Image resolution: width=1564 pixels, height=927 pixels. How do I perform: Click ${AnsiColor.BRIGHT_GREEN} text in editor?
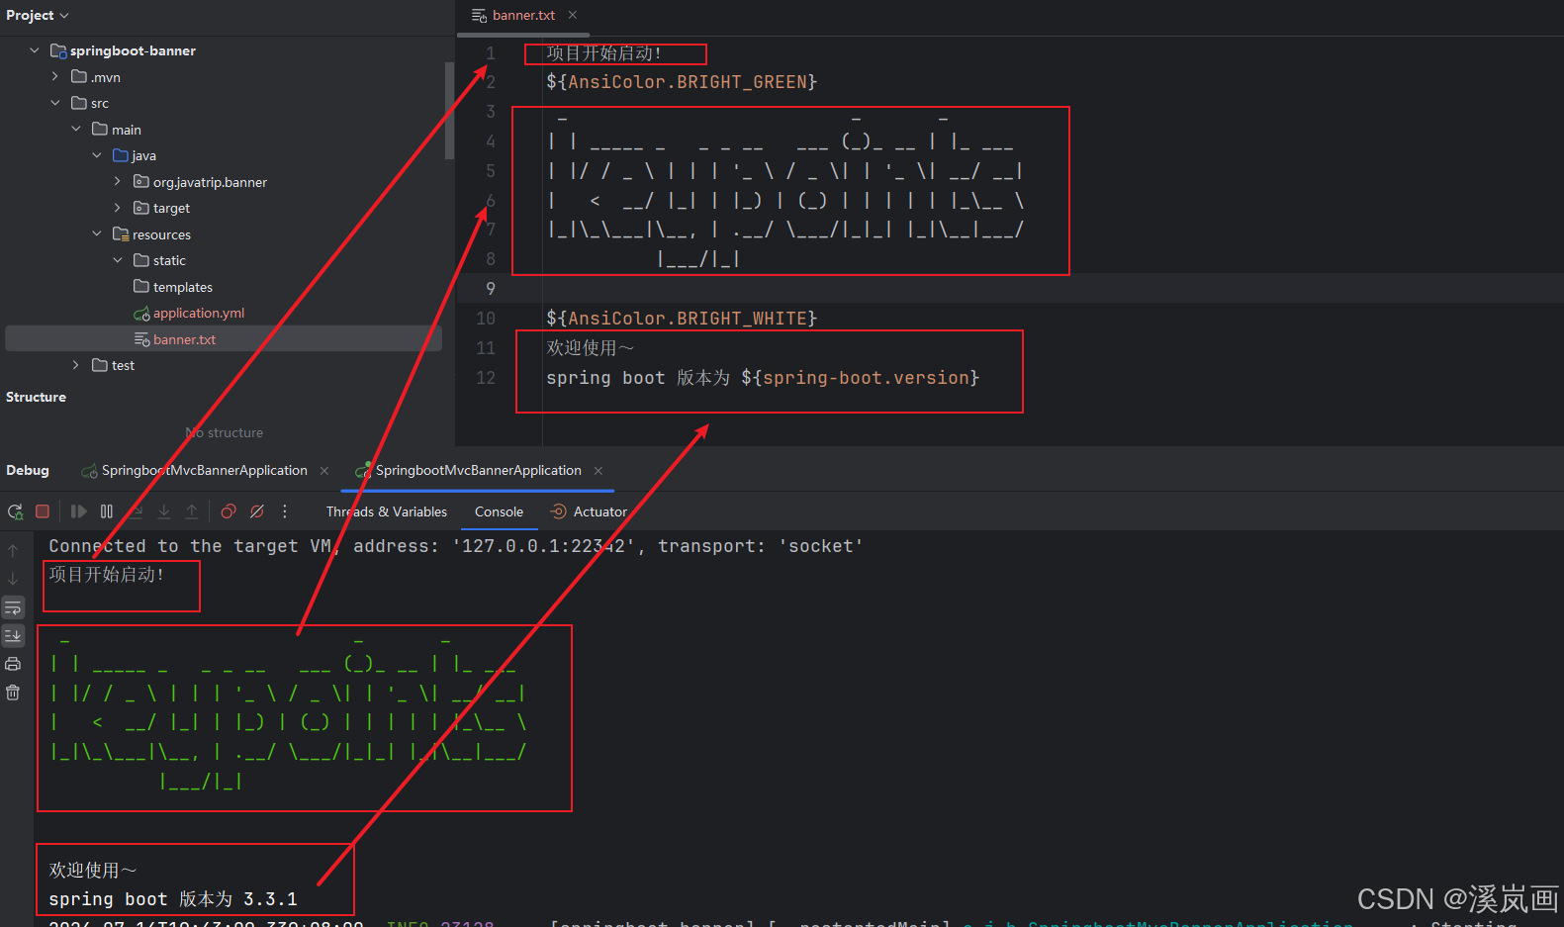click(682, 82)
